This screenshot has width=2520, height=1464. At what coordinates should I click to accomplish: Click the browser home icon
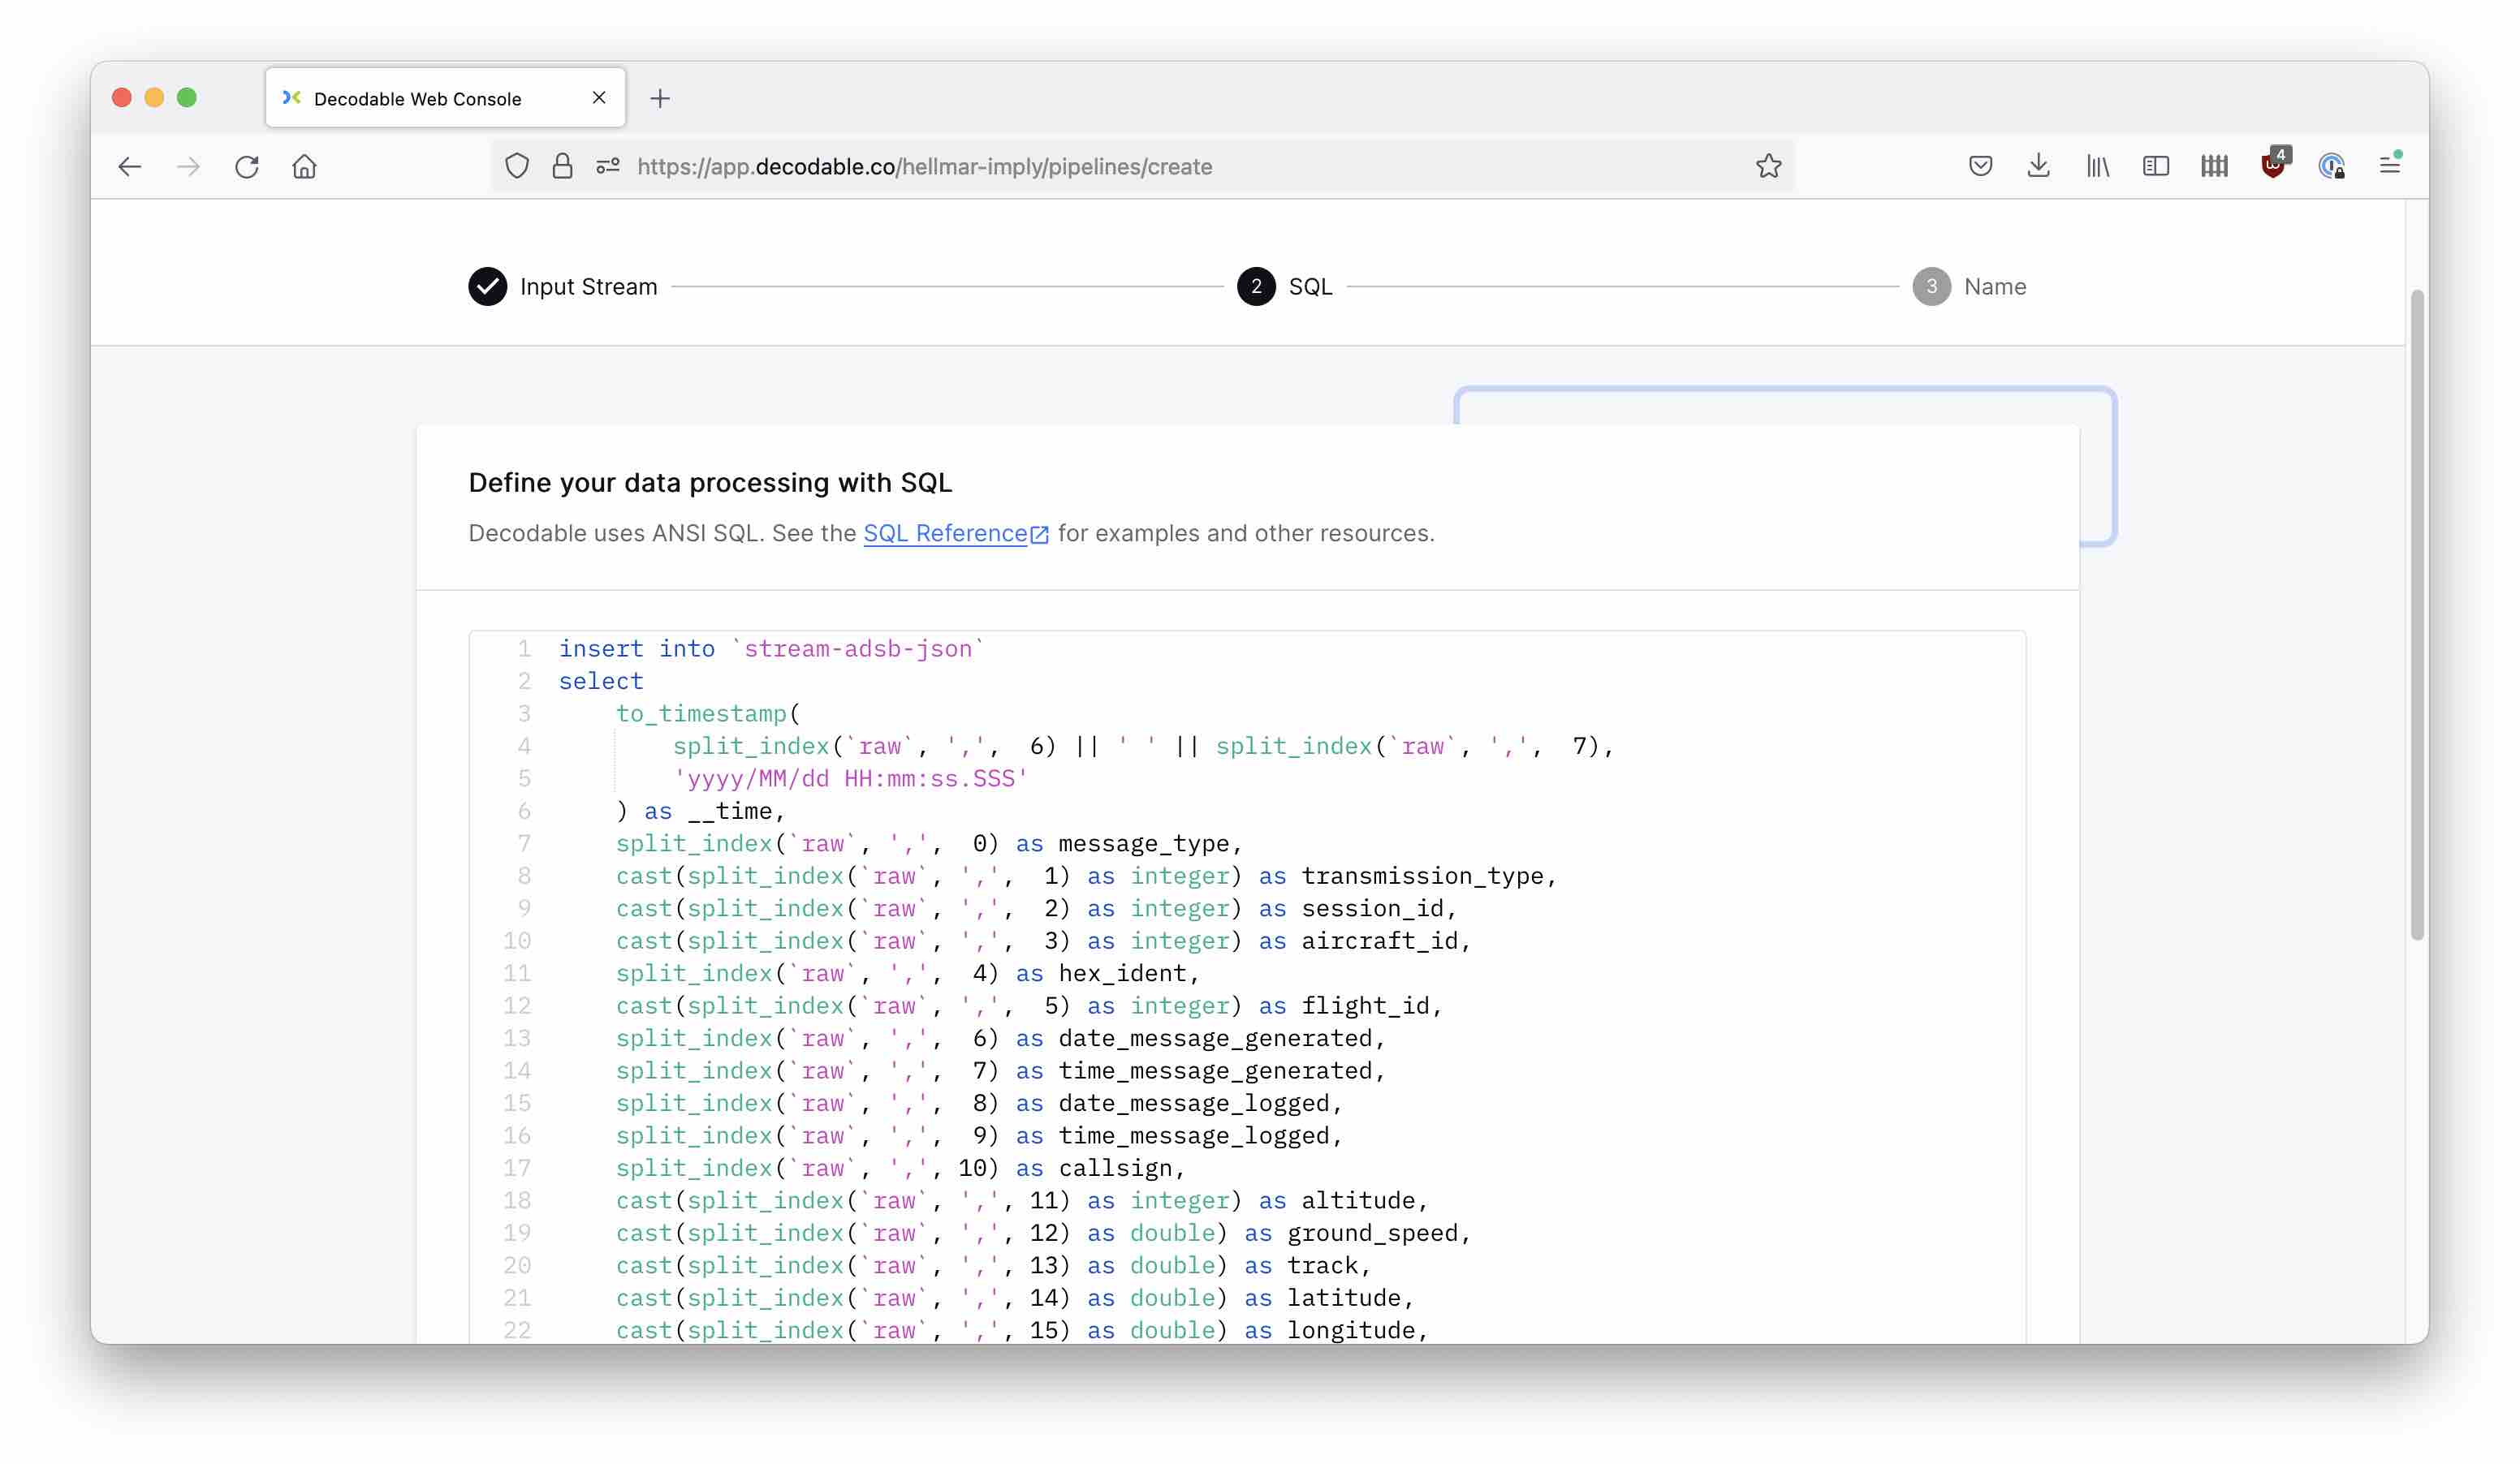304,166
